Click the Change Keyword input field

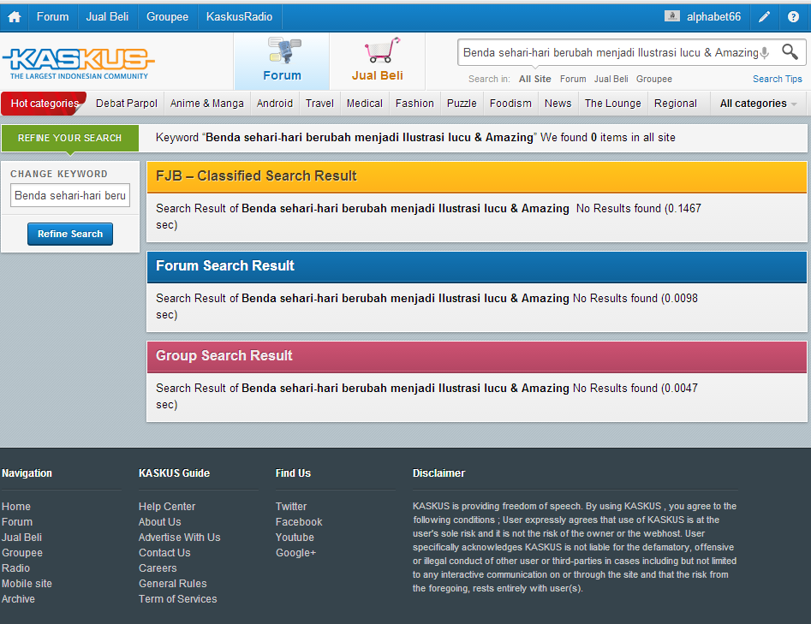[70, 195]
